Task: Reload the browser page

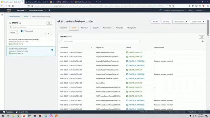Action: coord(9,6)
